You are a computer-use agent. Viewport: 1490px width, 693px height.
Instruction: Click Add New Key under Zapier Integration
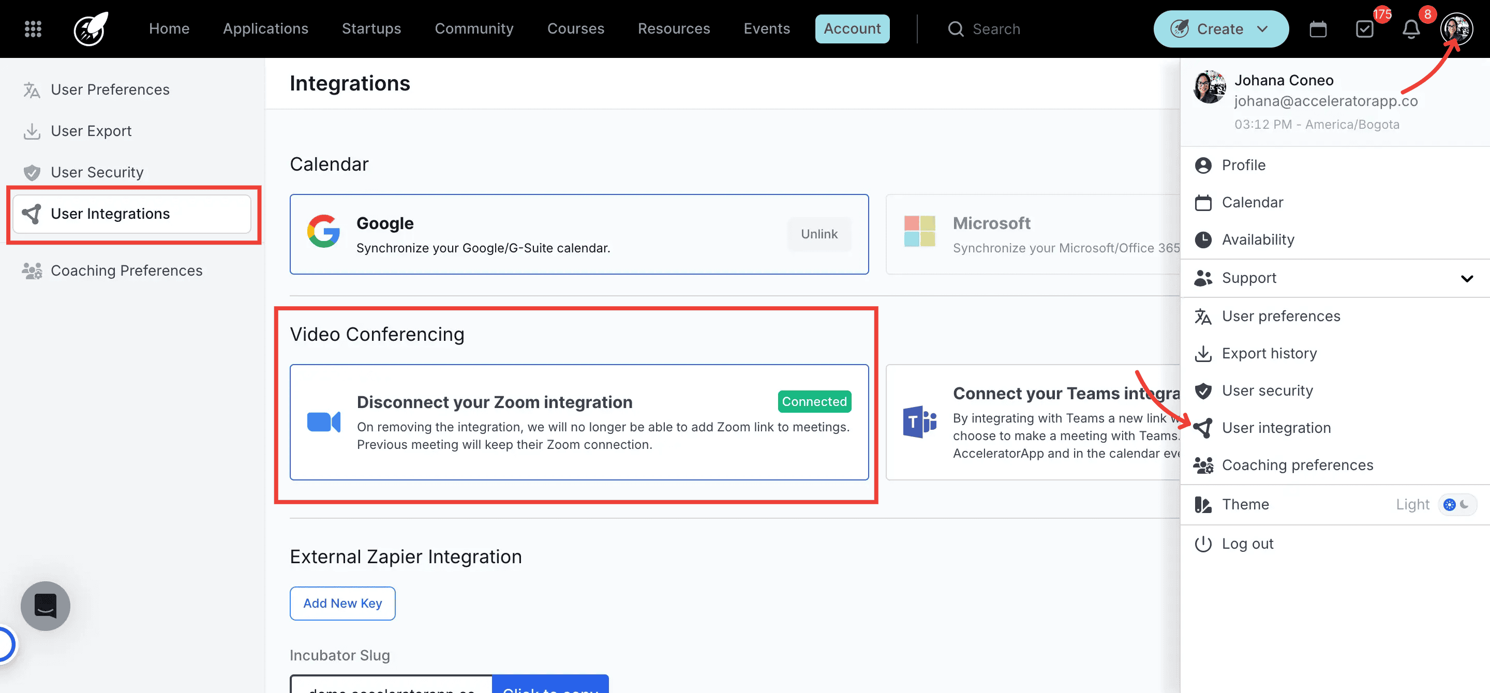[342, 603]
